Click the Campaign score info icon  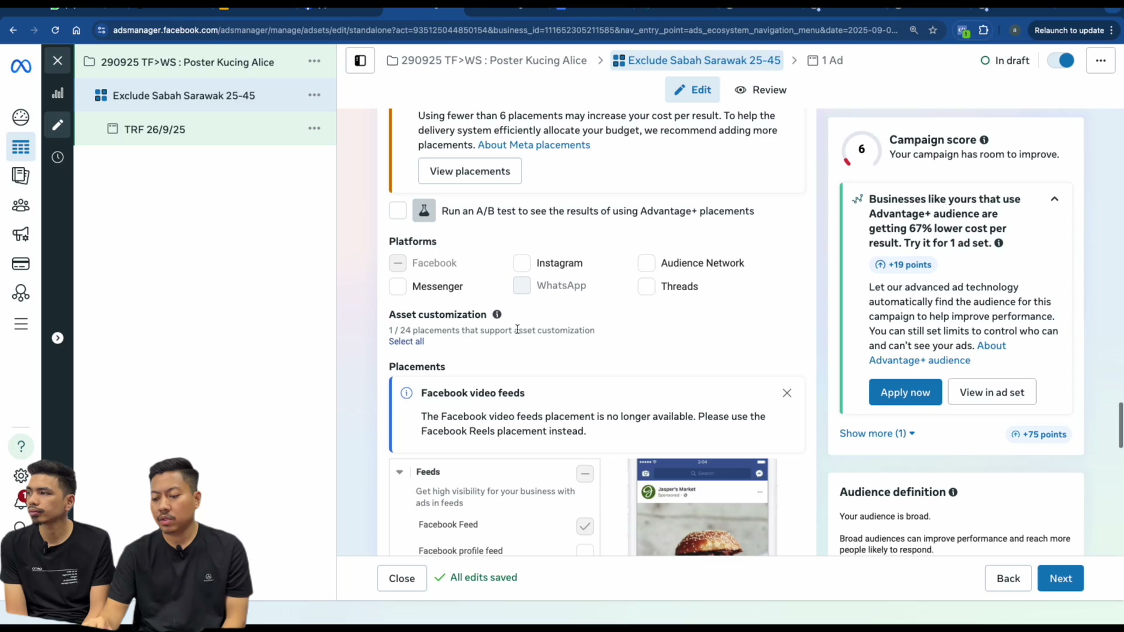(x=984, y=140)
